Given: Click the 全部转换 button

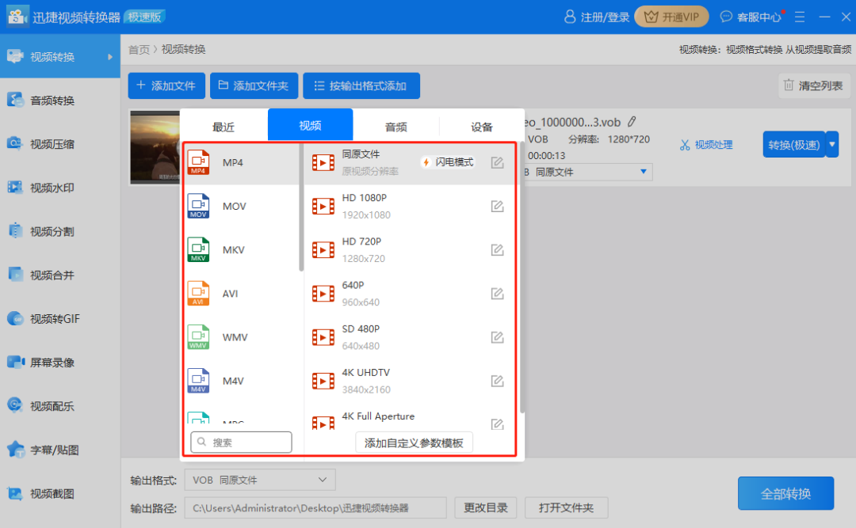Looking at the screenshot, I should [x=785, y=494].
